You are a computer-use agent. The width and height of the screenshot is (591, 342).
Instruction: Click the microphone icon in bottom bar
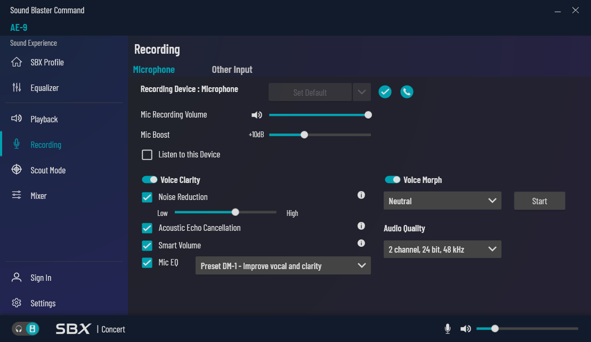(x=448, y=329)
